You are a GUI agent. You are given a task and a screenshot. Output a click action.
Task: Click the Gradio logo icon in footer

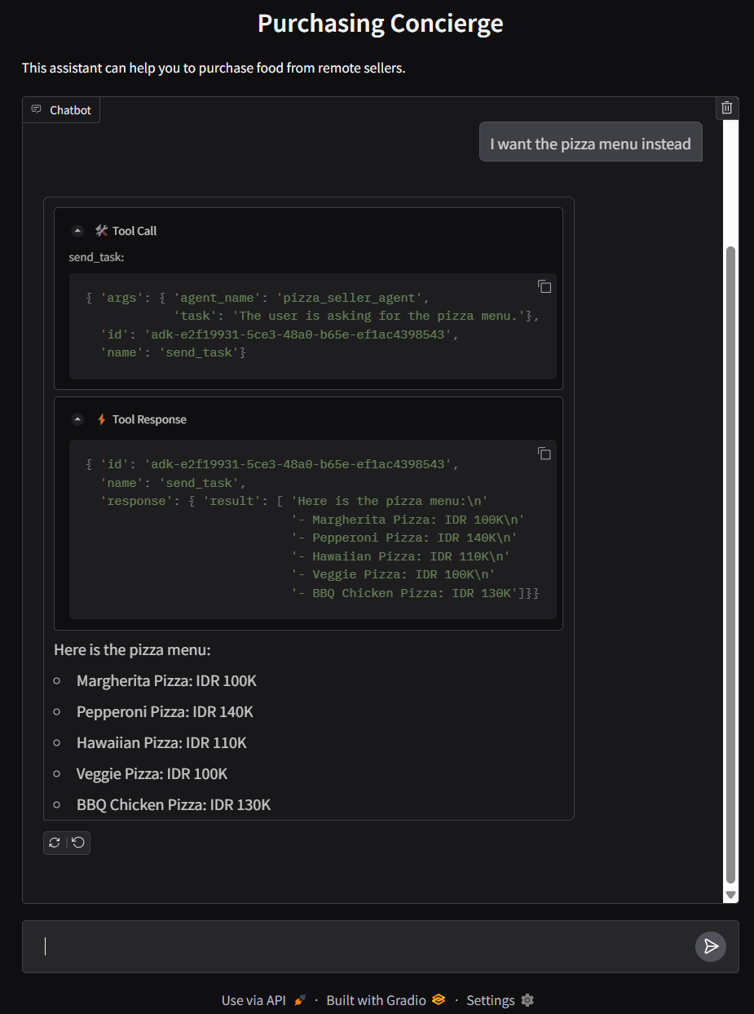(439, 1000)
